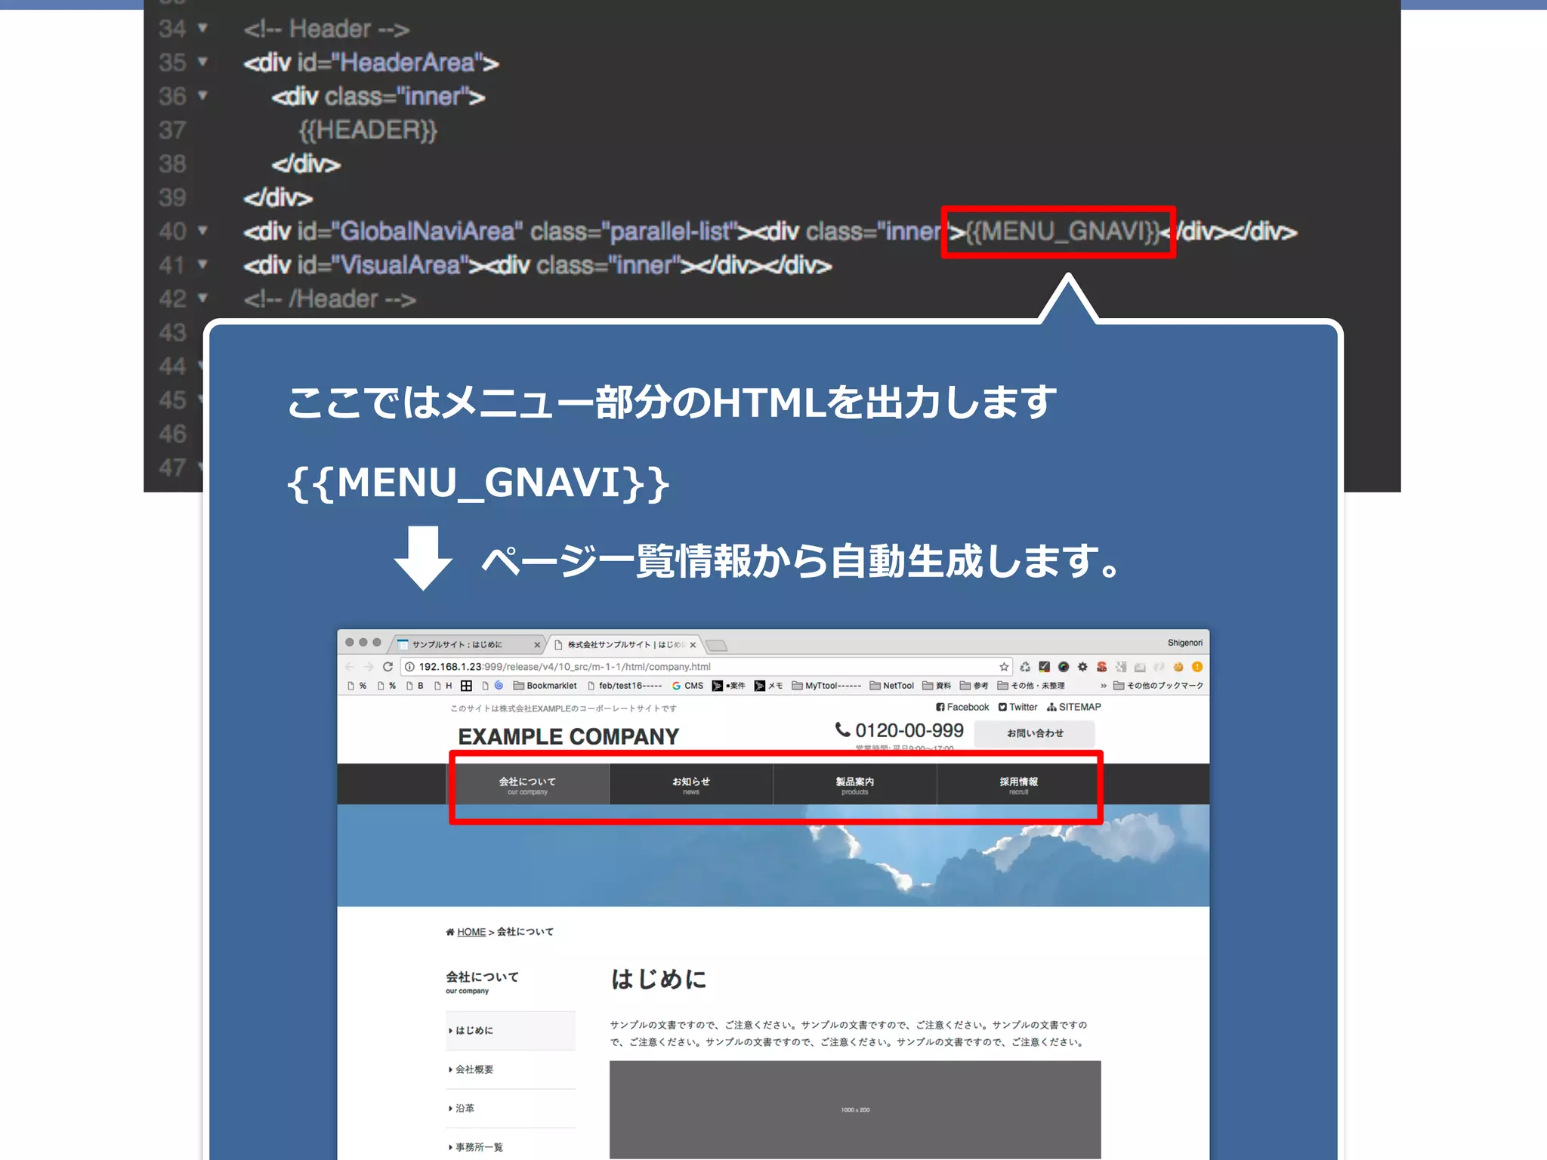Toggle fold arrow on line 42

coord(202,298)
